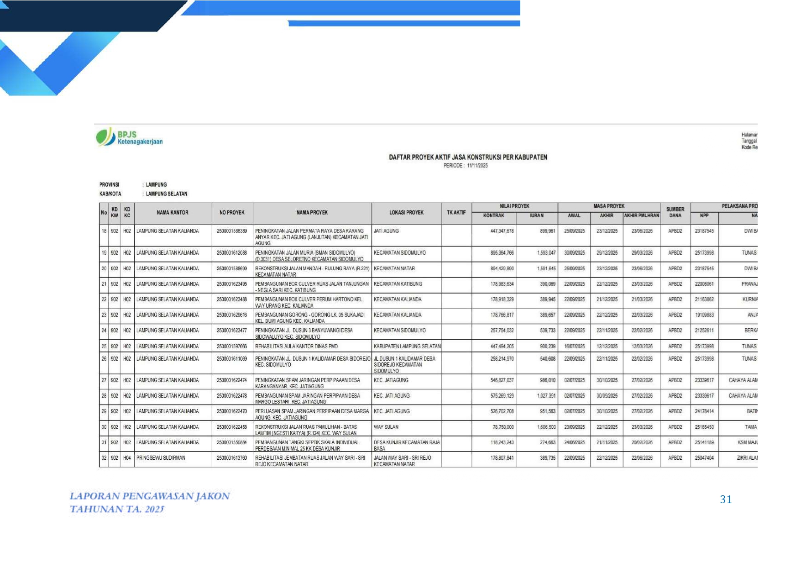The height and width of the screenshot is (567, 801).
Task: Click the LAPORAN PENGAWASAN JAKON footer text
Action: pyautogui.click(x=150, y=496)
